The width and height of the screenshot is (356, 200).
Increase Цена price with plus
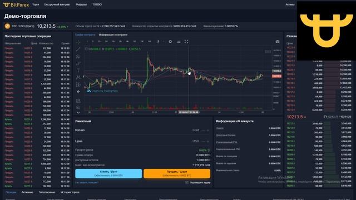pyautogui.click(x=207, y=141)
